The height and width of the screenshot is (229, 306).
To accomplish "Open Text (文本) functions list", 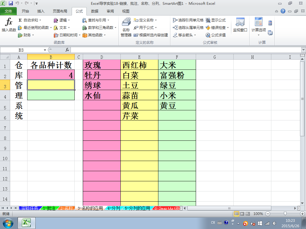I will point(62,28).
